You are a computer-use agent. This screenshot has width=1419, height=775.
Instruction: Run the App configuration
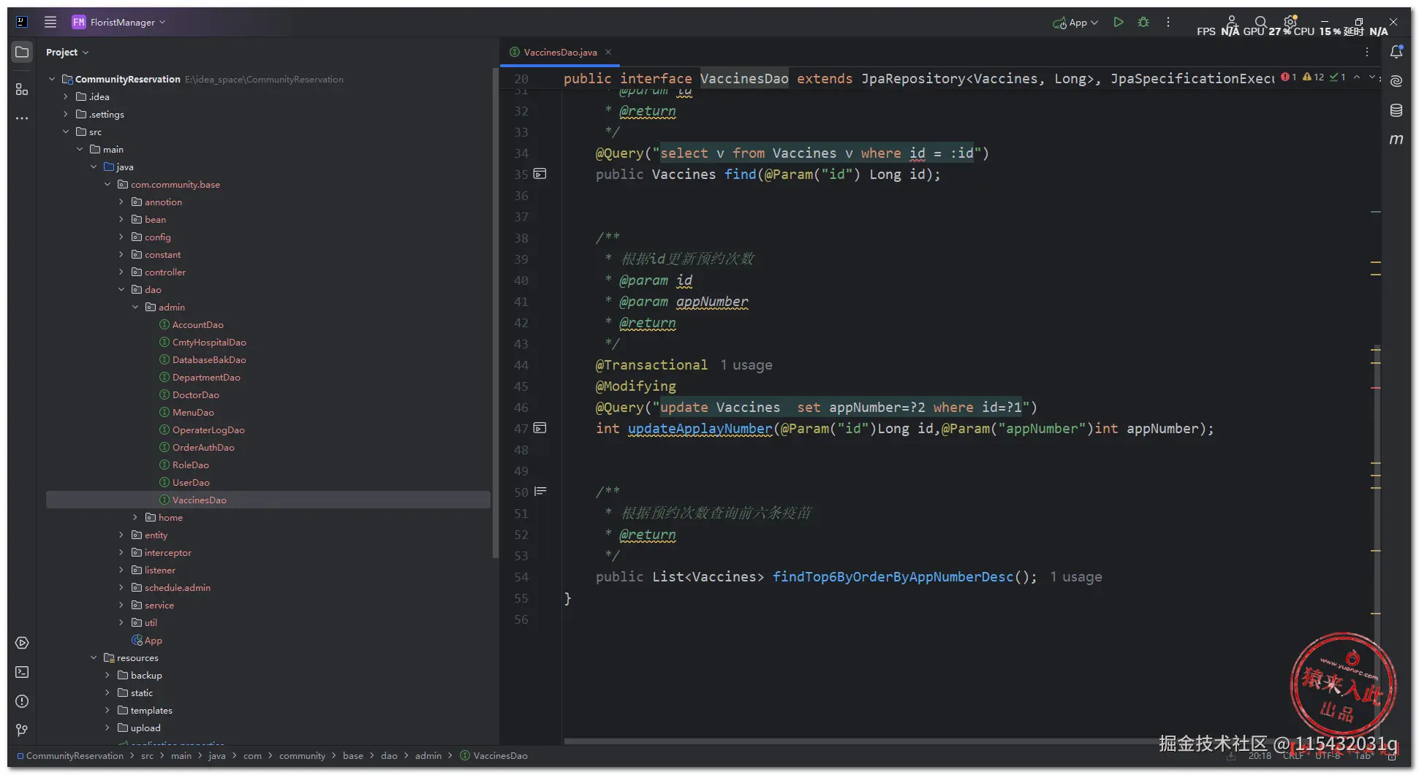(x=1118, y=23)
